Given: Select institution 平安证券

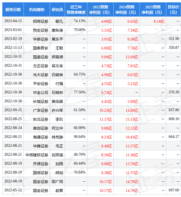Looking at the screenshot, I should click(x=41, y=84).
